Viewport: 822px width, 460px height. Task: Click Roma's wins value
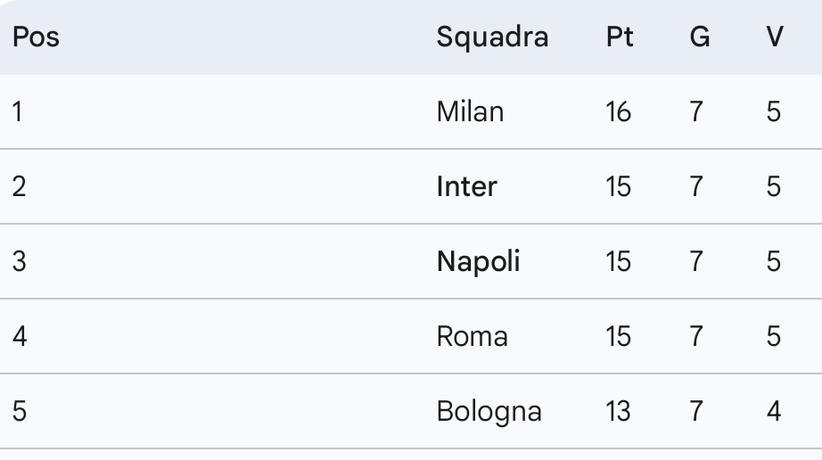point(774,336)
